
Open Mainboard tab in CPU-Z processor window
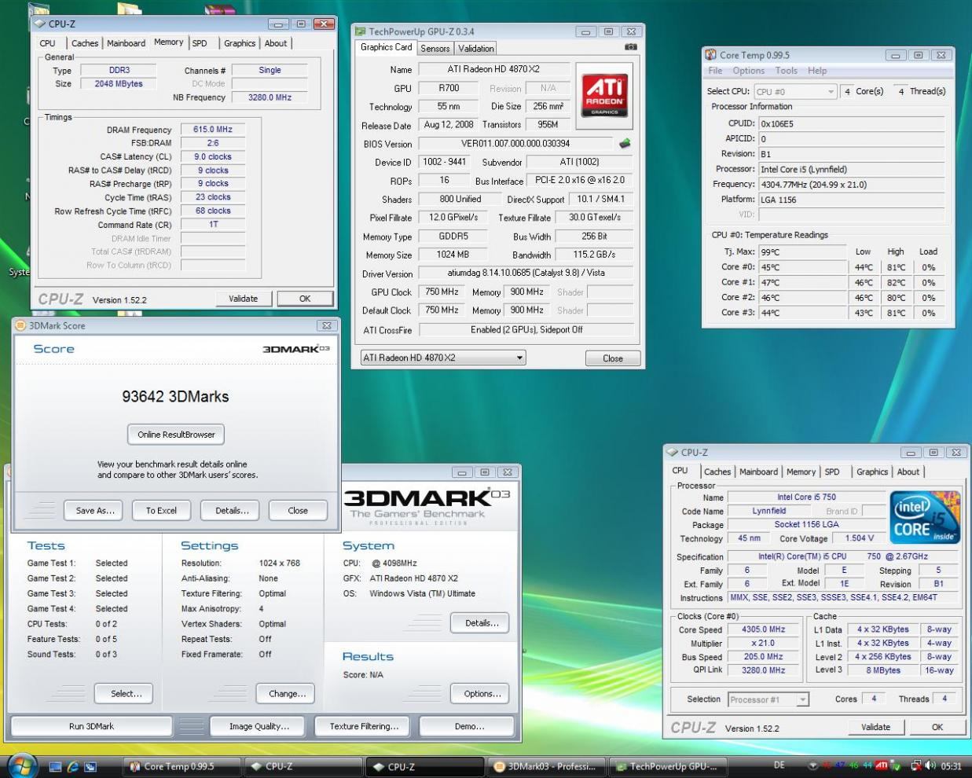pos(758,472)
